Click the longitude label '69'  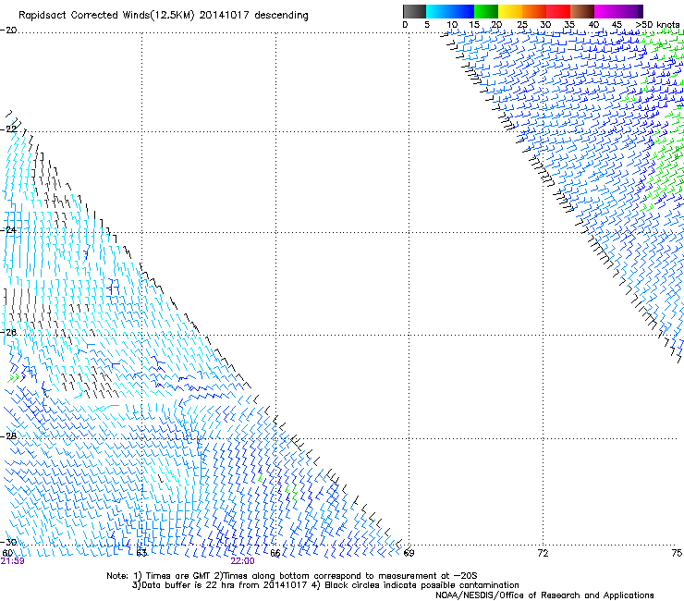(x=409, y=554)
